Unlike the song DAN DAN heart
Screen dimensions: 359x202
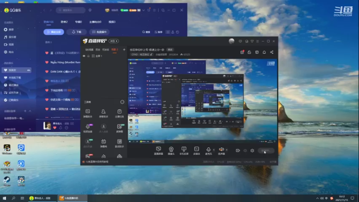point(47,72)
